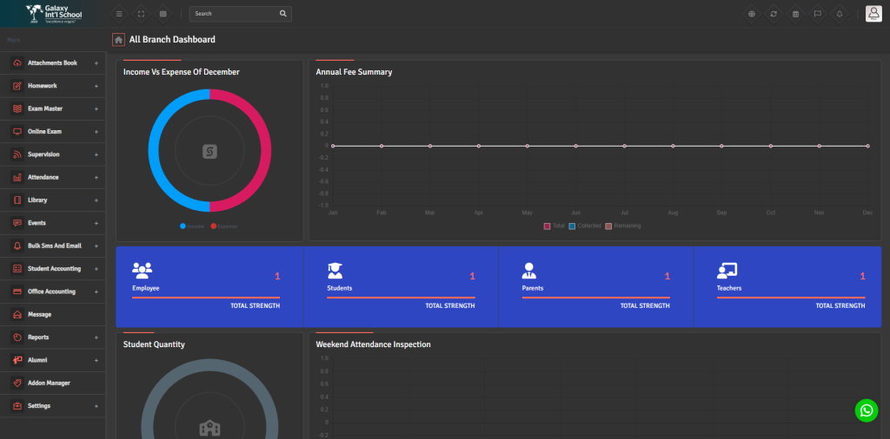This screenshot has width=890, height=439.
Task: Open the calendar icon in top bar
Action: click(795, 14)
